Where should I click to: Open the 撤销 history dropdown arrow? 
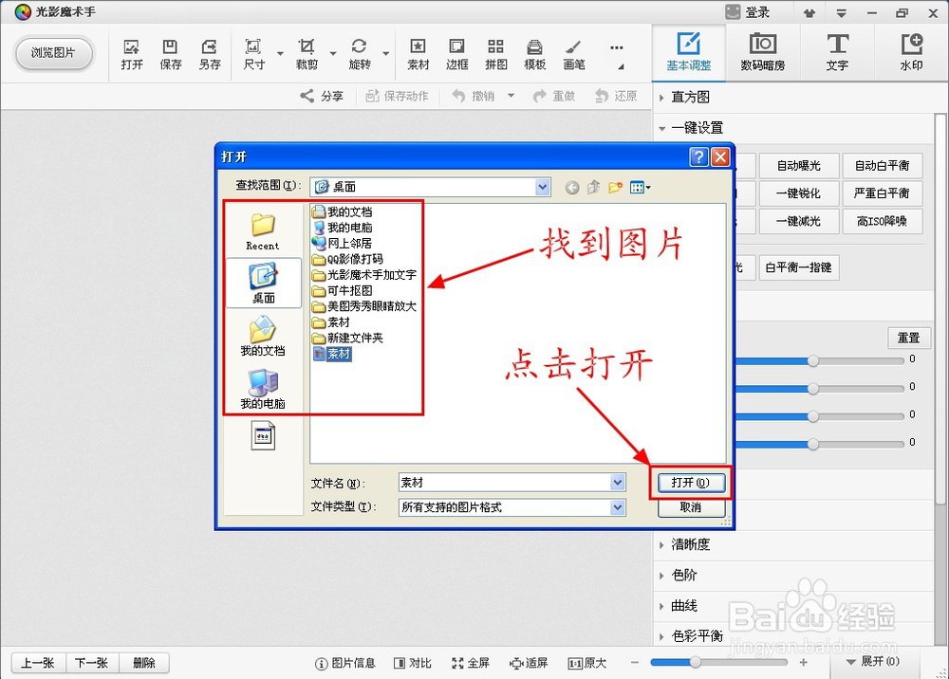pos(511,96)
